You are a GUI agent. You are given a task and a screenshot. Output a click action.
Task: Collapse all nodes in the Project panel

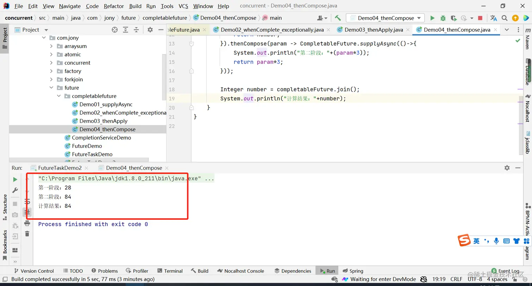(x=136, y=30)
